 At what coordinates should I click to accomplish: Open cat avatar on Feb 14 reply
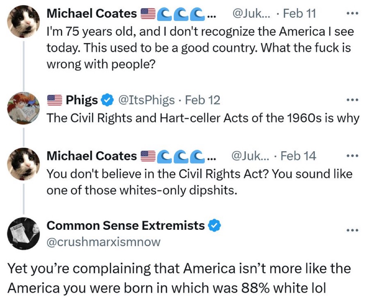(24, 164)
